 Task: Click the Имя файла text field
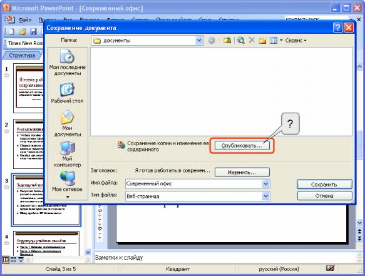click(x=193, y=184)
